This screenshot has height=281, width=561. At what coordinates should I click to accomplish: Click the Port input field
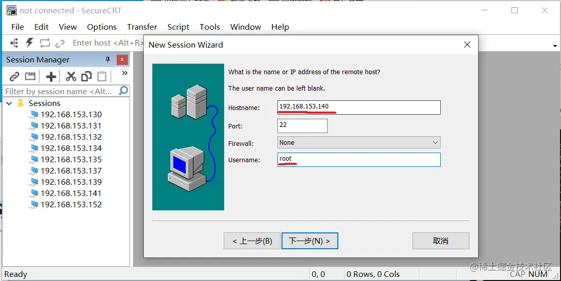click(303, 125)
